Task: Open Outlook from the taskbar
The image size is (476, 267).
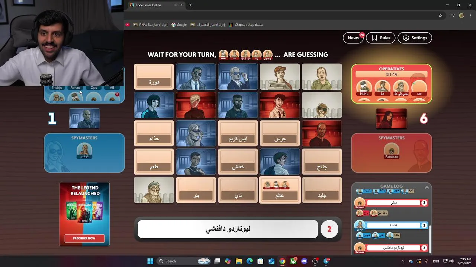Action: [271, 261]
